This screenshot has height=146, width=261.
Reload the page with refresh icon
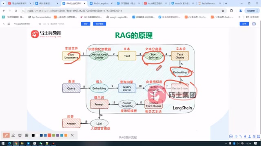point(16,11)
